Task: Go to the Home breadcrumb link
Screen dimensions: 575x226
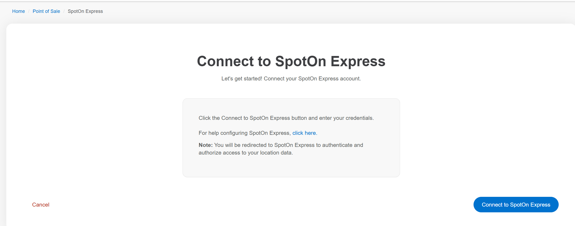Action: coord(18,11)
